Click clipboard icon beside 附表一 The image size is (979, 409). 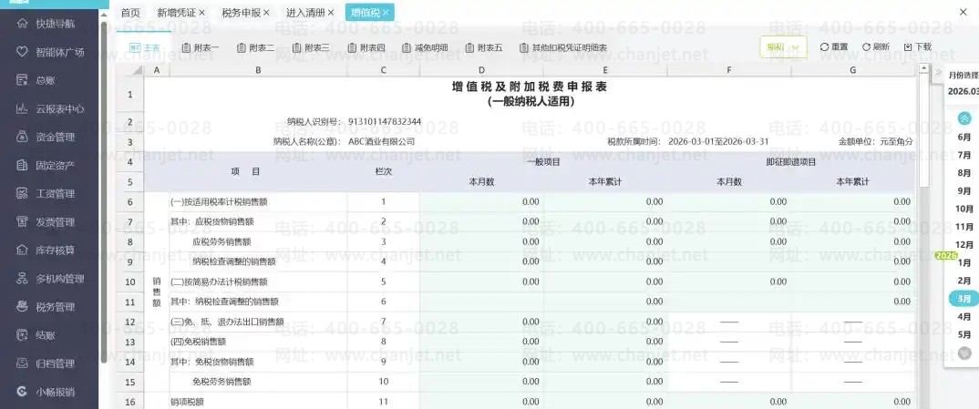(186, 47)
